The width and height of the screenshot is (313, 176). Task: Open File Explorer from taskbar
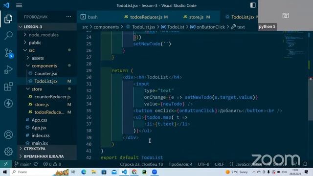pos(94,172)
